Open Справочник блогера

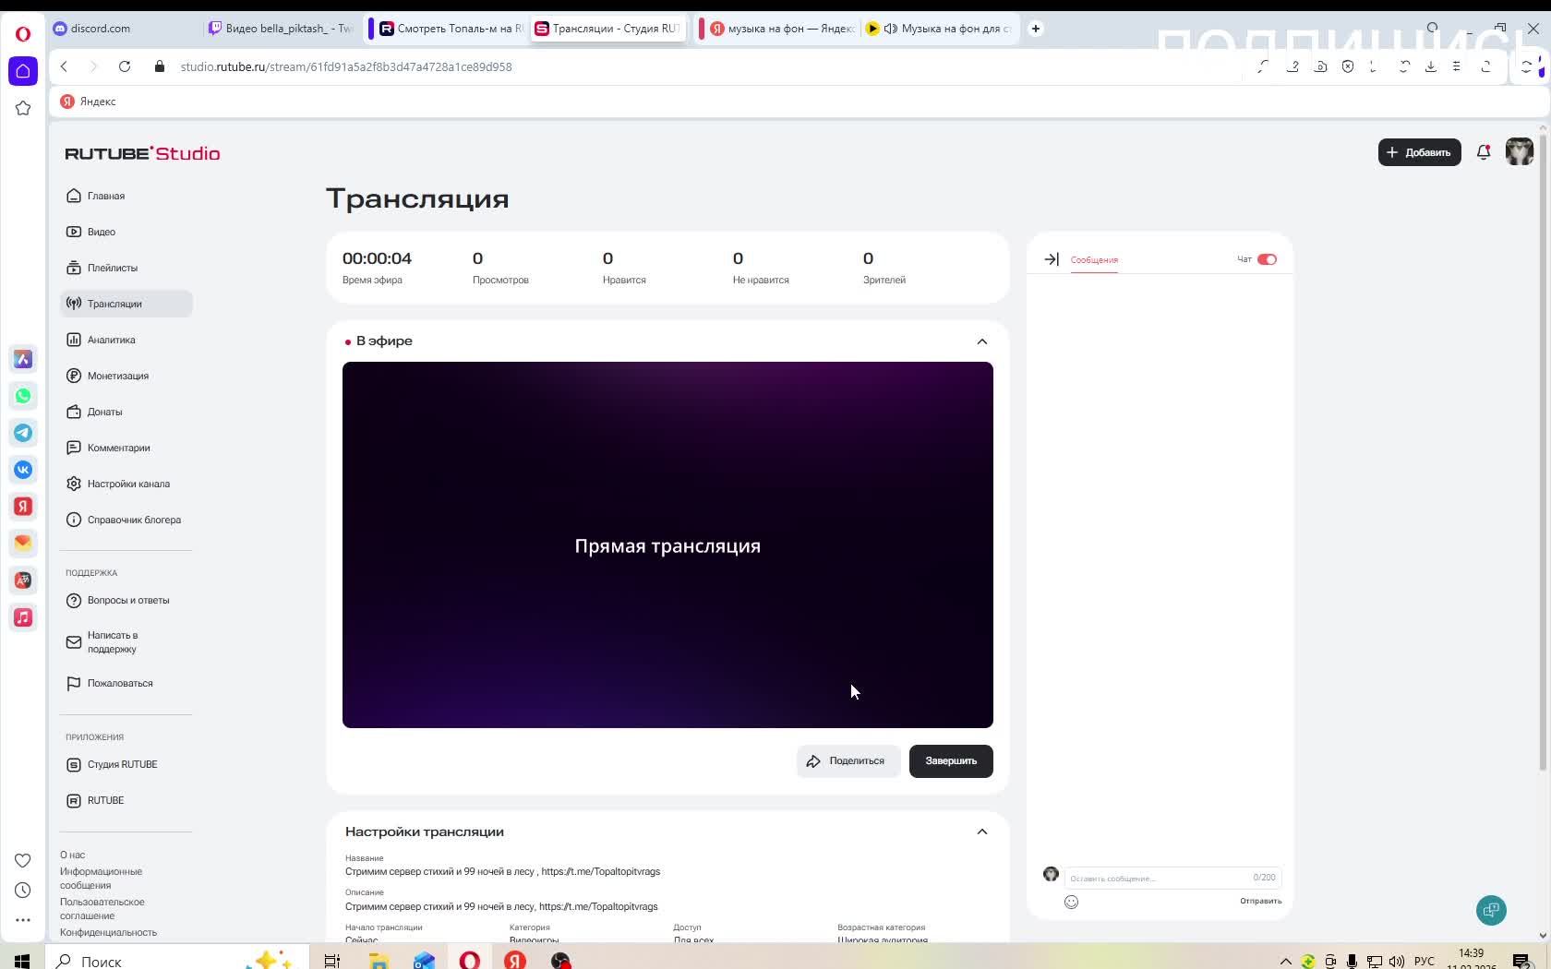point(126,520)
